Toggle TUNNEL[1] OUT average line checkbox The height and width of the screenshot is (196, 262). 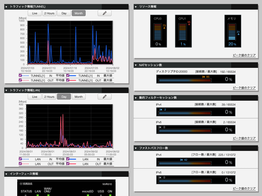[x=20, y=80]
